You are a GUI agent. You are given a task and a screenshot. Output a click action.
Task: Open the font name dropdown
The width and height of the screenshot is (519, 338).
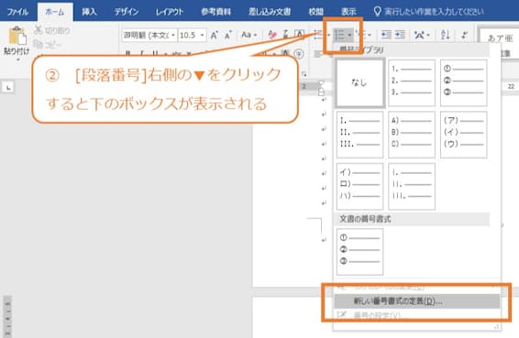click(173, 35)
